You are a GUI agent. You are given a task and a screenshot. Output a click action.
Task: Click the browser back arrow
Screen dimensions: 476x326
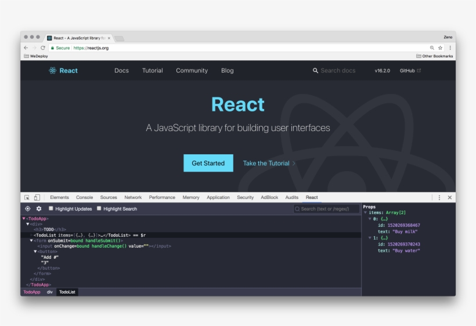26,48
